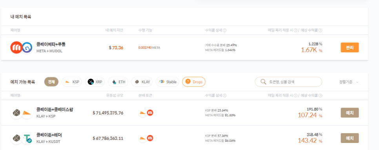Click the MUDOL token icon in 클레이메타+무돌 row

[27, 48]
